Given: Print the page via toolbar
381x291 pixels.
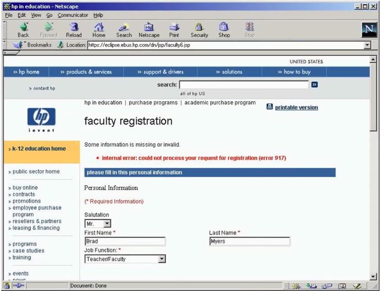Looking at the screenshot, I should coord(174,30).
